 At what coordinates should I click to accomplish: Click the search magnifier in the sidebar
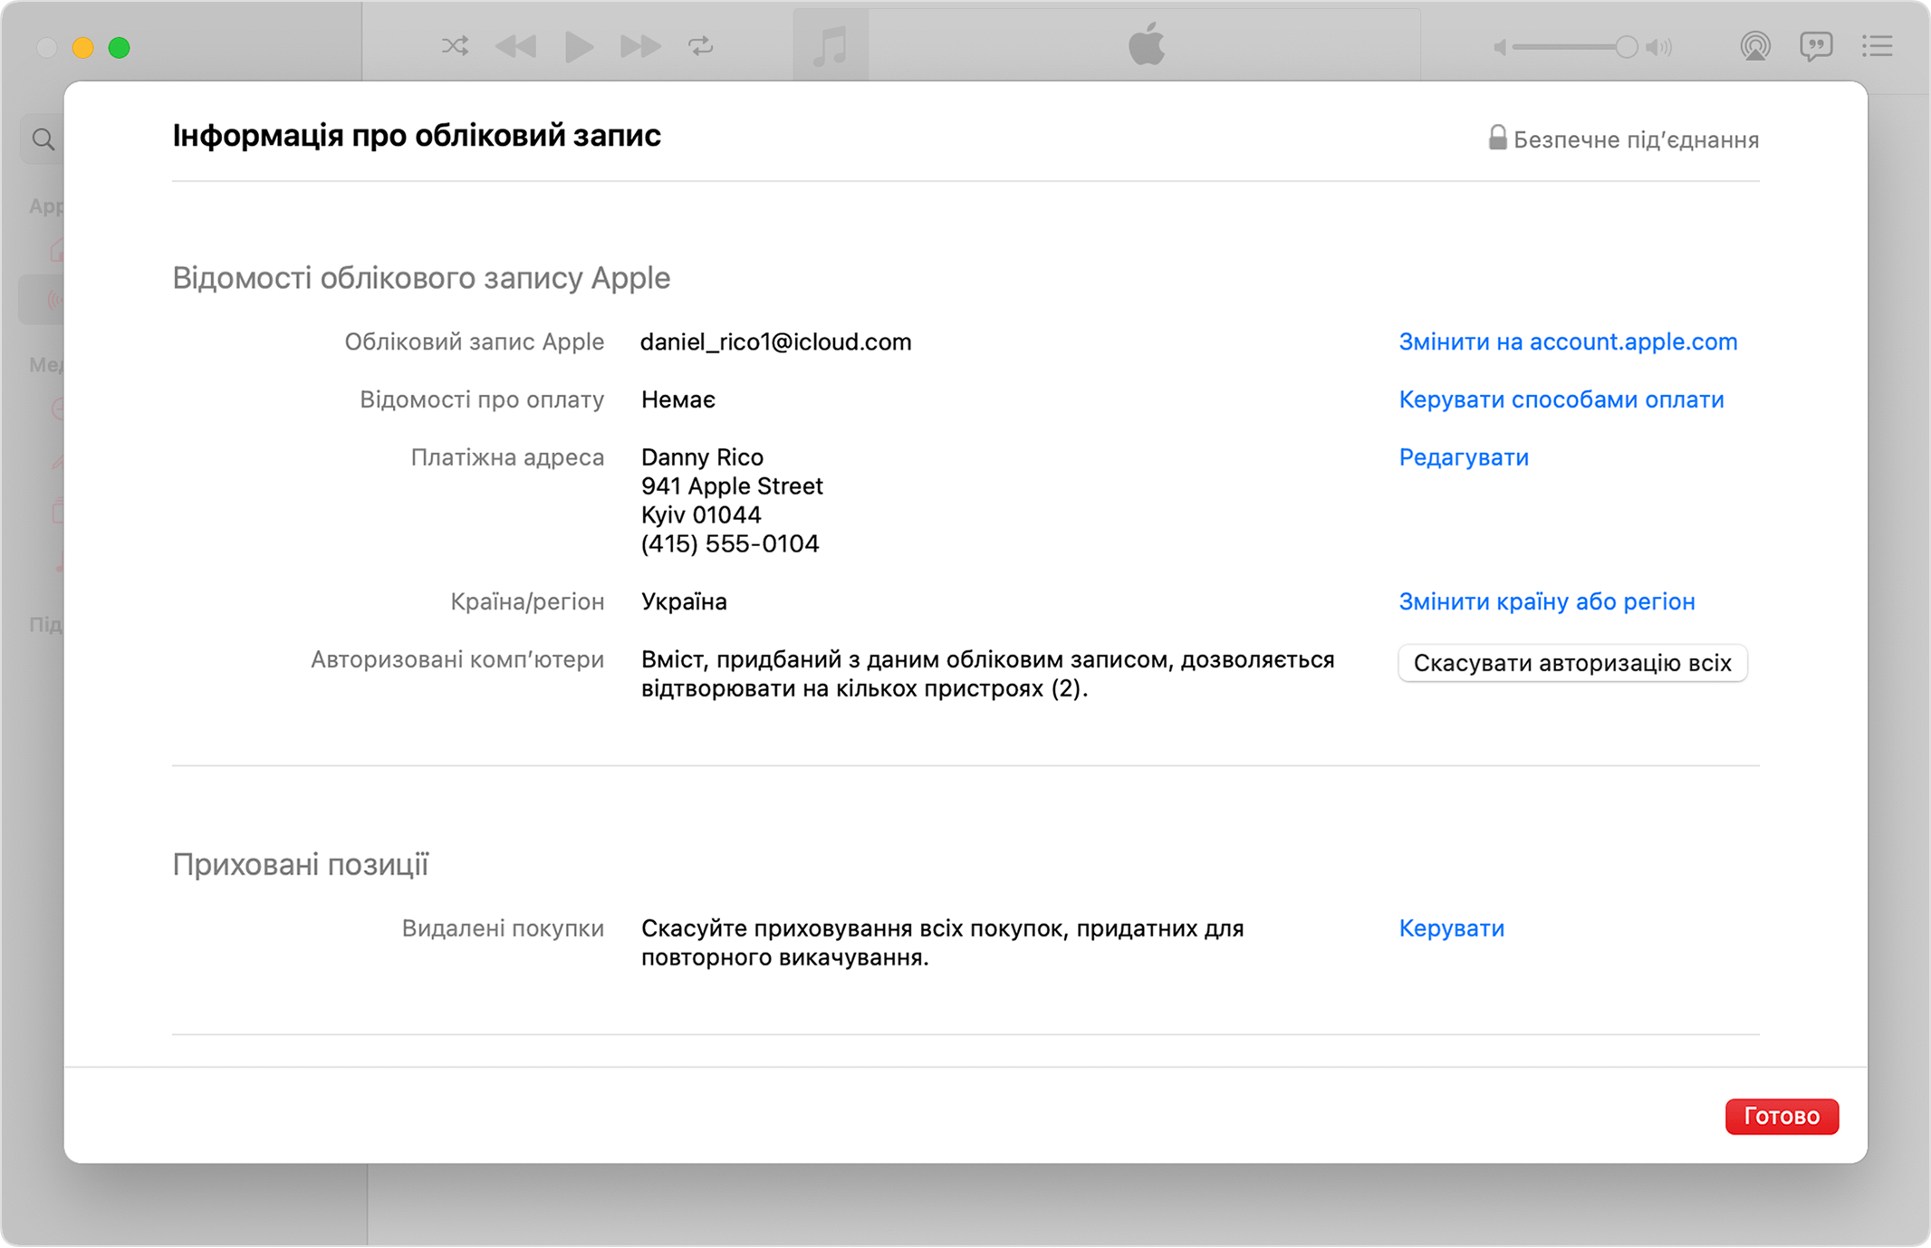click(43, 139)
